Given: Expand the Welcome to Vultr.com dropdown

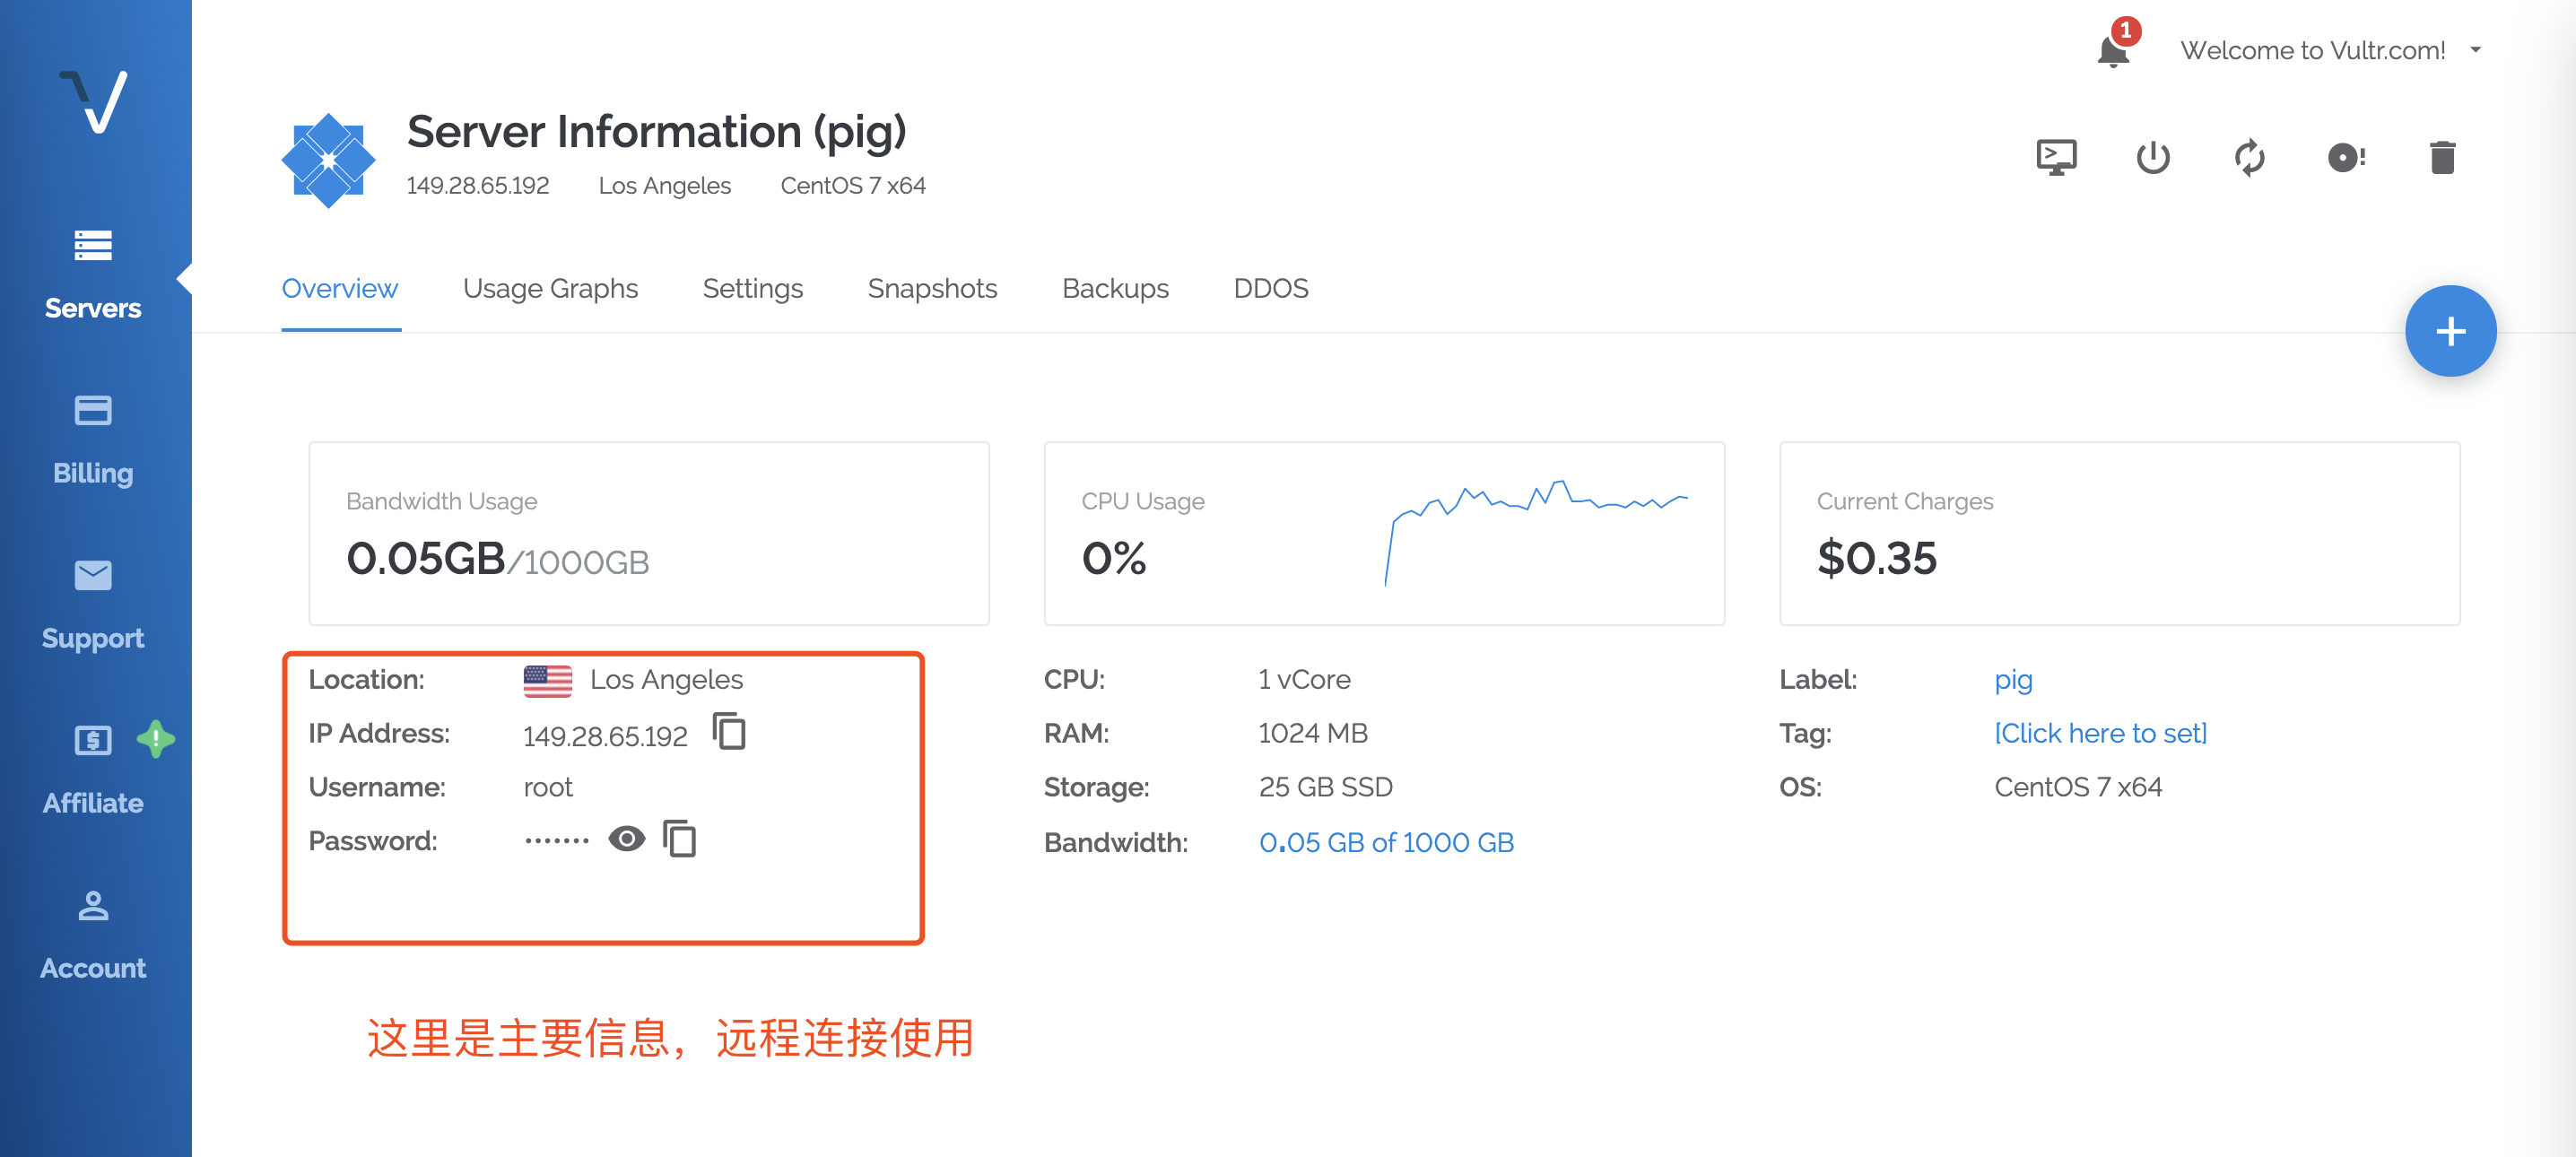Looking at the screenshot, I should (x=2477, y=49).
